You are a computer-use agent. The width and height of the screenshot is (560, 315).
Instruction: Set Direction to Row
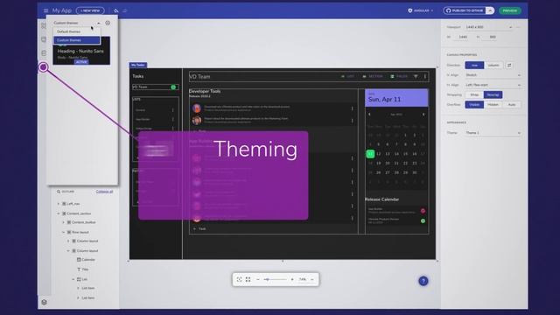click(474, 66)
